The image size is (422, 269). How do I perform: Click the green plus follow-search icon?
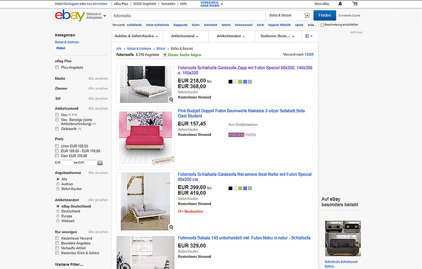click(165, 55)
